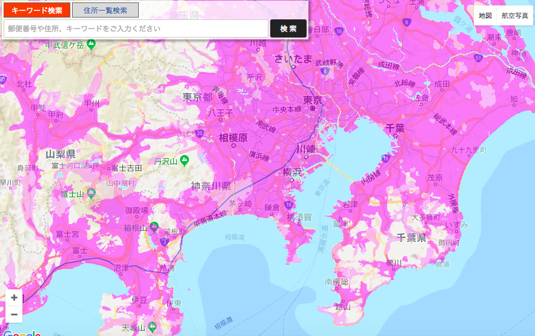535x336 pixels.
Task: Click the 千葉 city label
Action: [395, 128]
